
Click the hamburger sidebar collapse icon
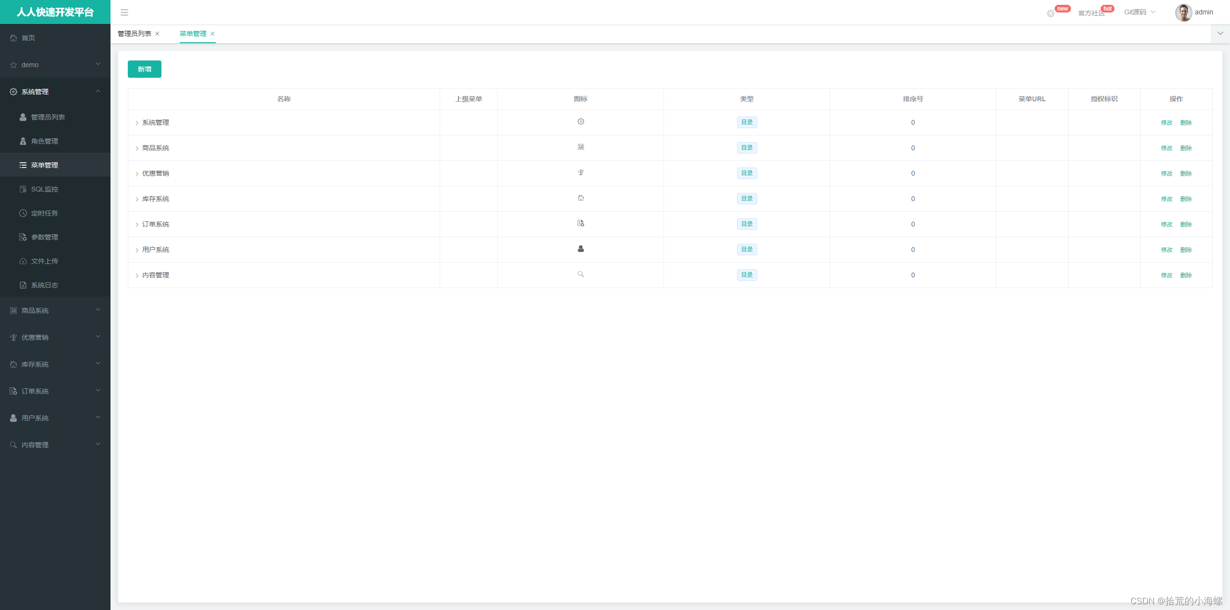[124, 12]
